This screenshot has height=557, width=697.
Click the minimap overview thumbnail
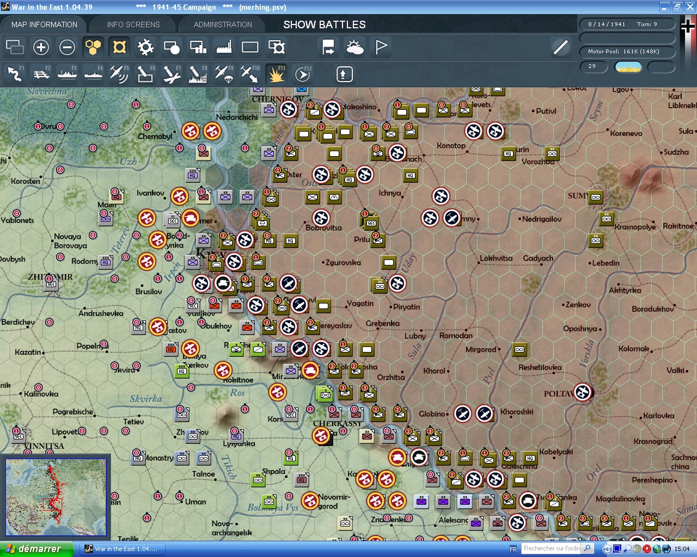click(56, 498)
